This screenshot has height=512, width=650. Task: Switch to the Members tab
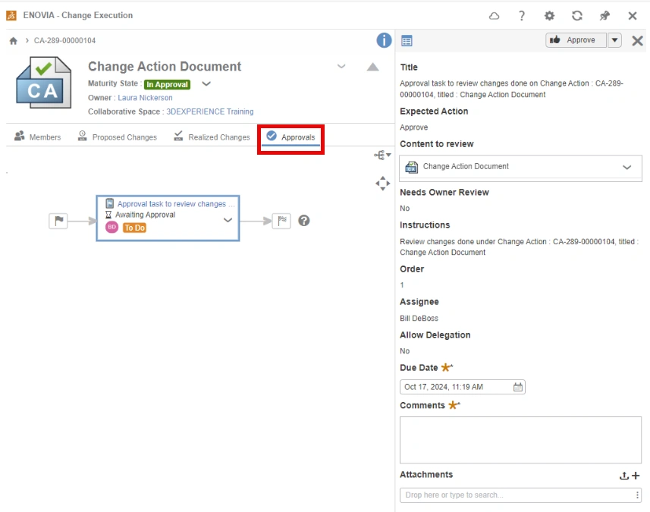click(x=38, y=137)
